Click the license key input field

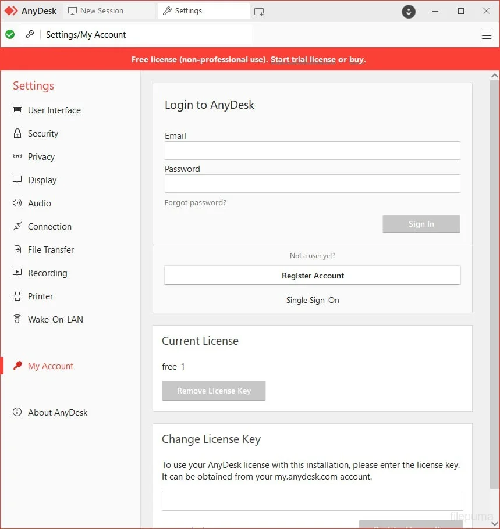click(x=313, y=501)
